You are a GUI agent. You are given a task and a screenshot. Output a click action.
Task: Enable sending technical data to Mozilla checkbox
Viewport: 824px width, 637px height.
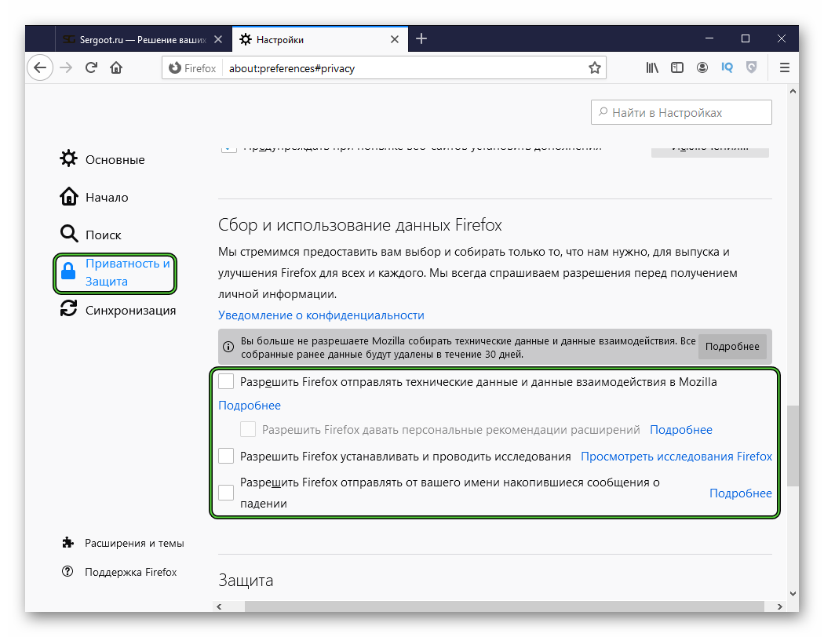pos(226,382)
